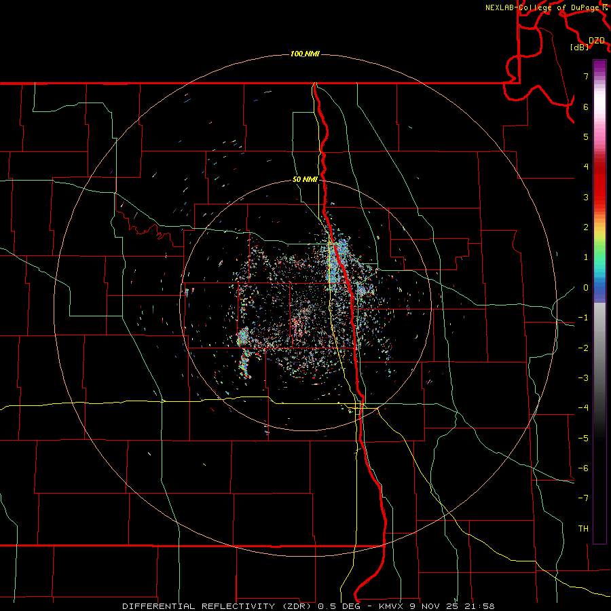Click the -4 dB scale label

(583, 408)
